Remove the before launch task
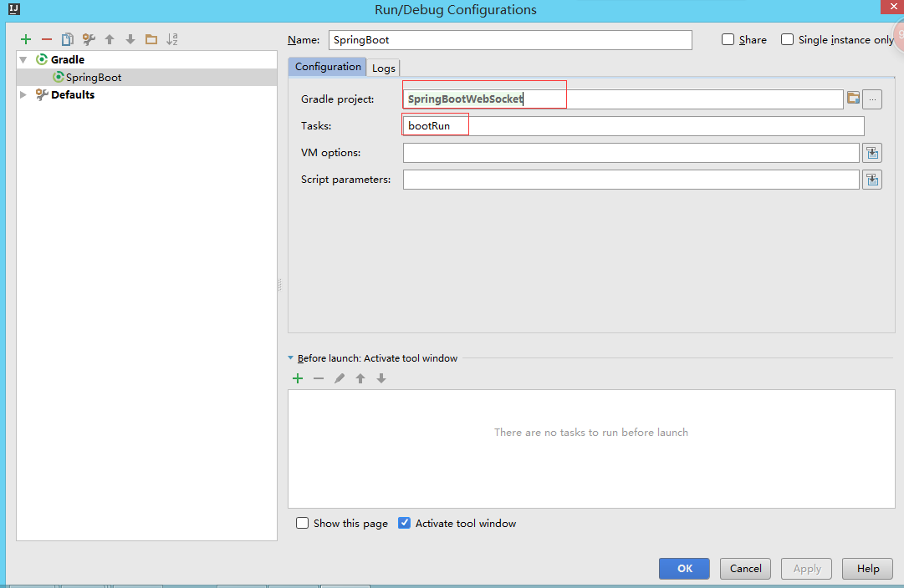The image size is (904, 588). click(319, 378)
